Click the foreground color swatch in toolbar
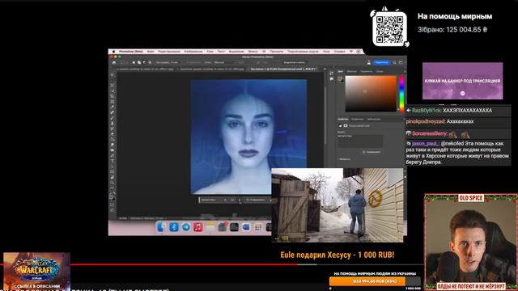The width and height of the screenshot is (518, 291). point(111,196)
